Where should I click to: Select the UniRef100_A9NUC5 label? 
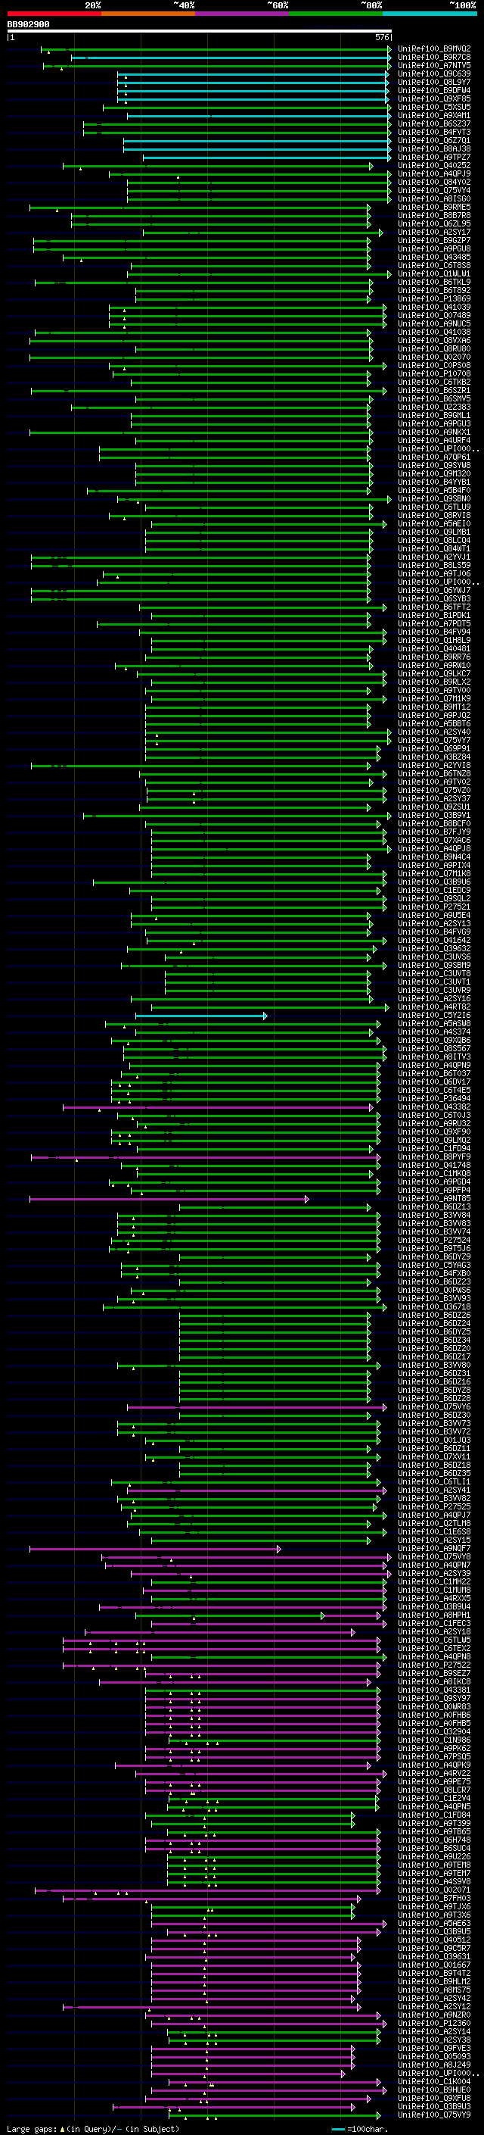434,324
